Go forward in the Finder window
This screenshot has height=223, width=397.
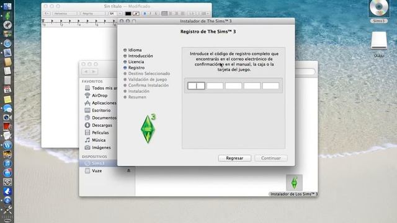[94, 72]
